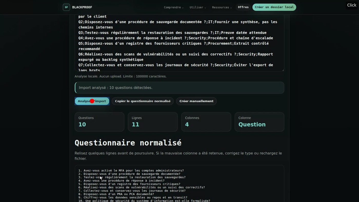The height and width of the screenshot is (202, 359).
Task: Expand the Ressources menu
Action: pos(222,7)
